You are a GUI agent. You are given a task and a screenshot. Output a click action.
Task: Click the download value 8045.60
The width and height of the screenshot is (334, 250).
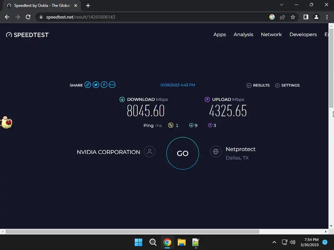click(x=146, y=111)
